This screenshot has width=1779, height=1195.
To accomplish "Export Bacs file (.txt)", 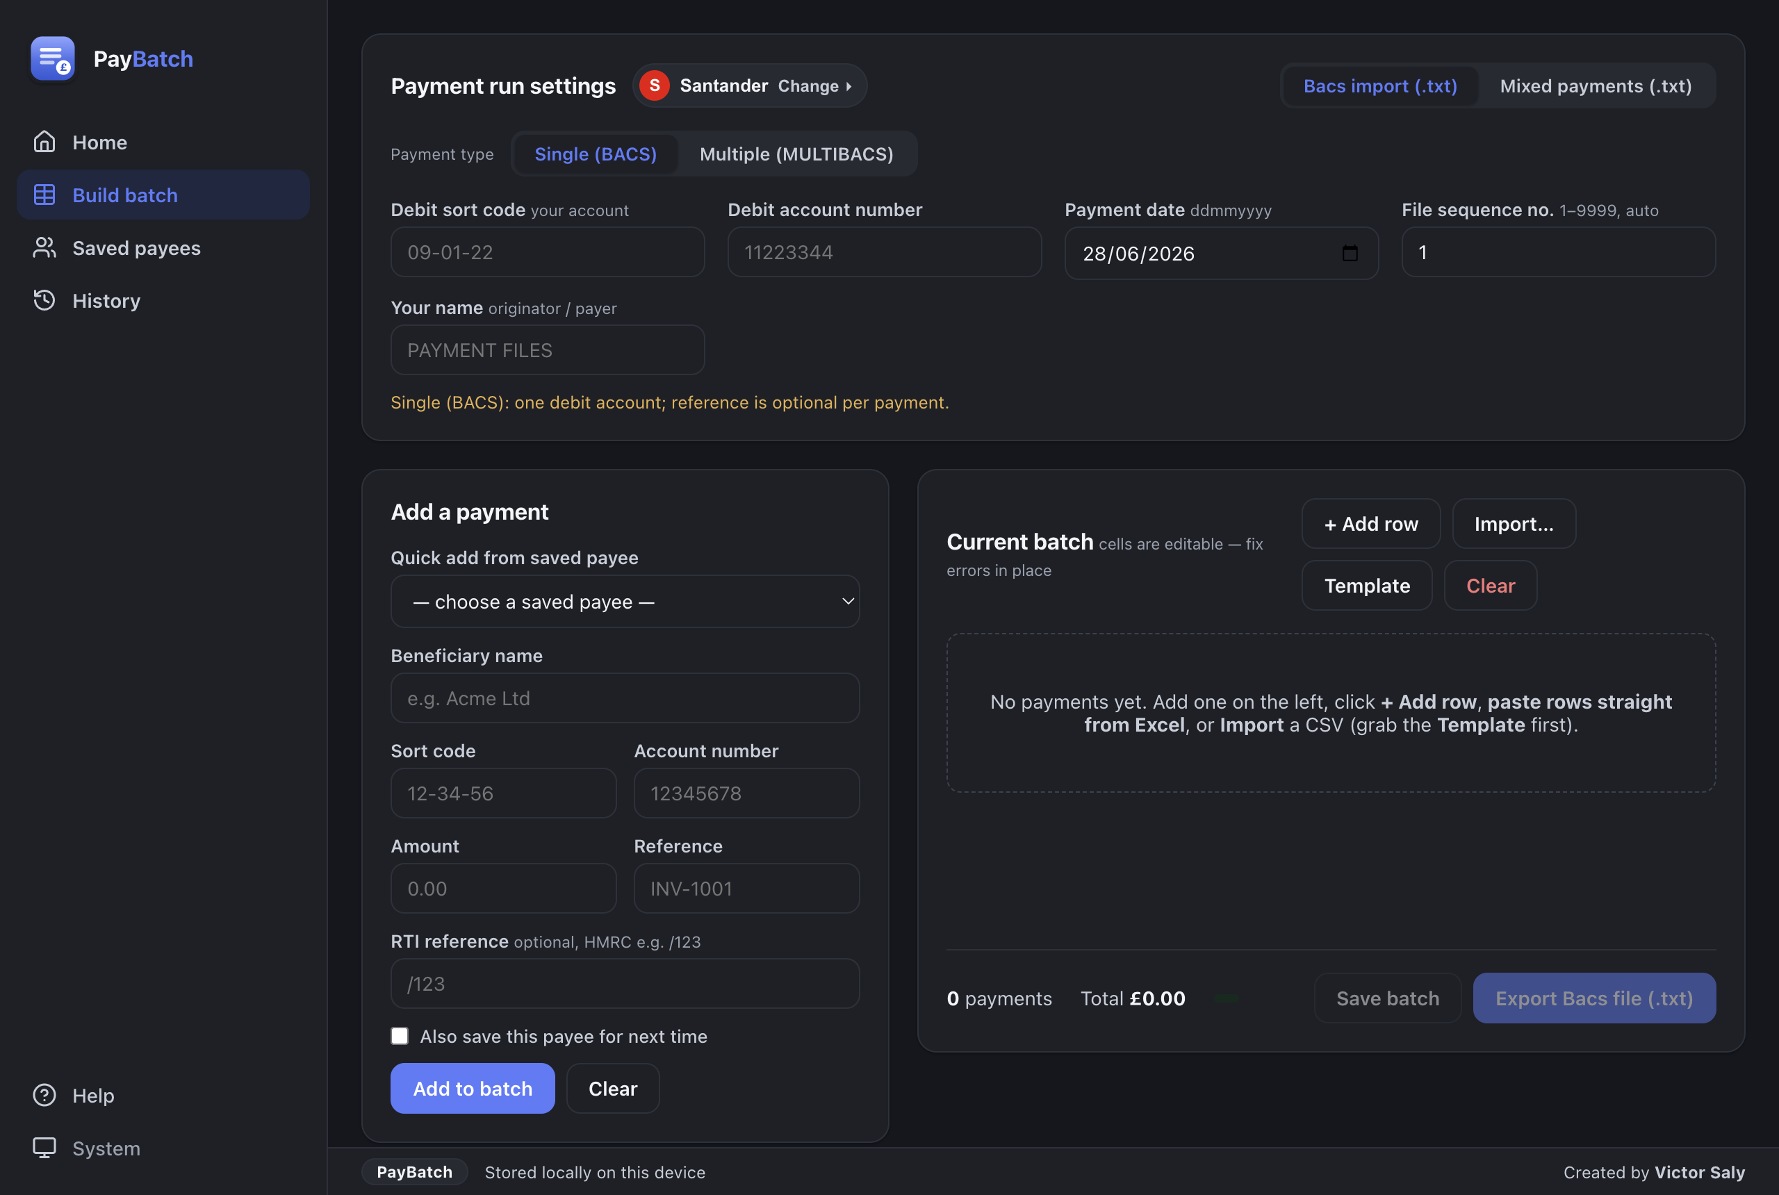I will 1595,998.
